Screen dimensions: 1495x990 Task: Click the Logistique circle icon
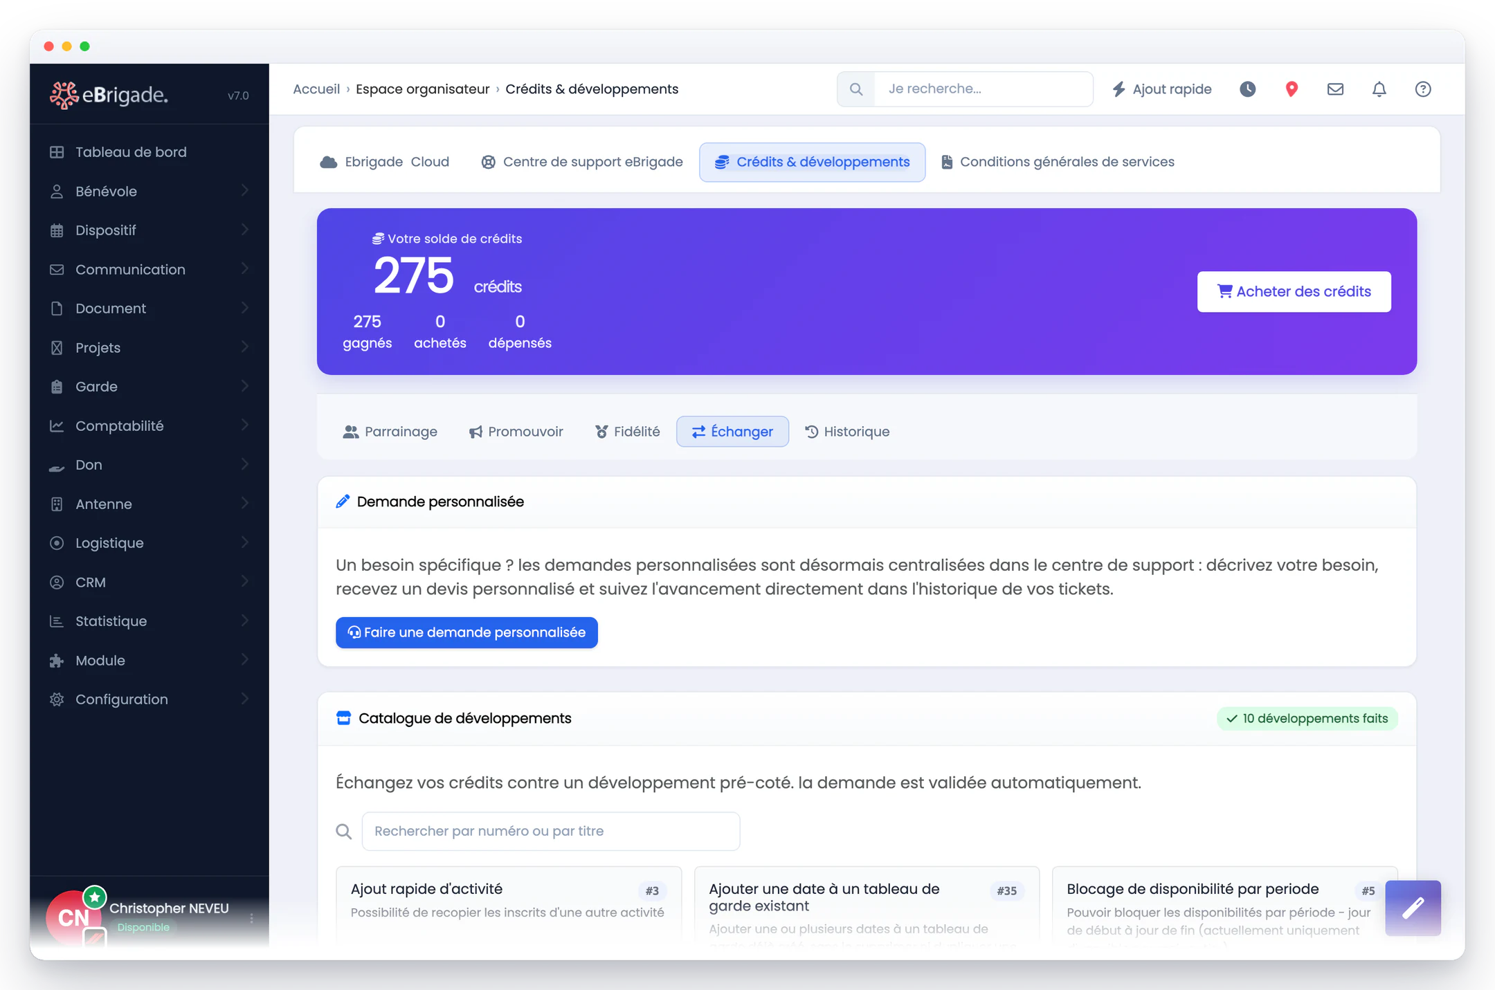pyautogui.click(x=57, y=543)
